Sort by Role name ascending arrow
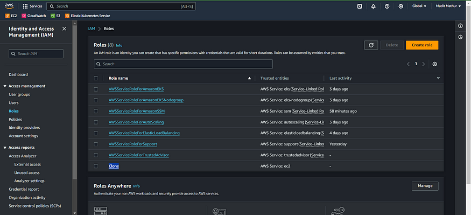Viewport: 471px width, 215px height. pyautogui.click(x=249, y=78)
